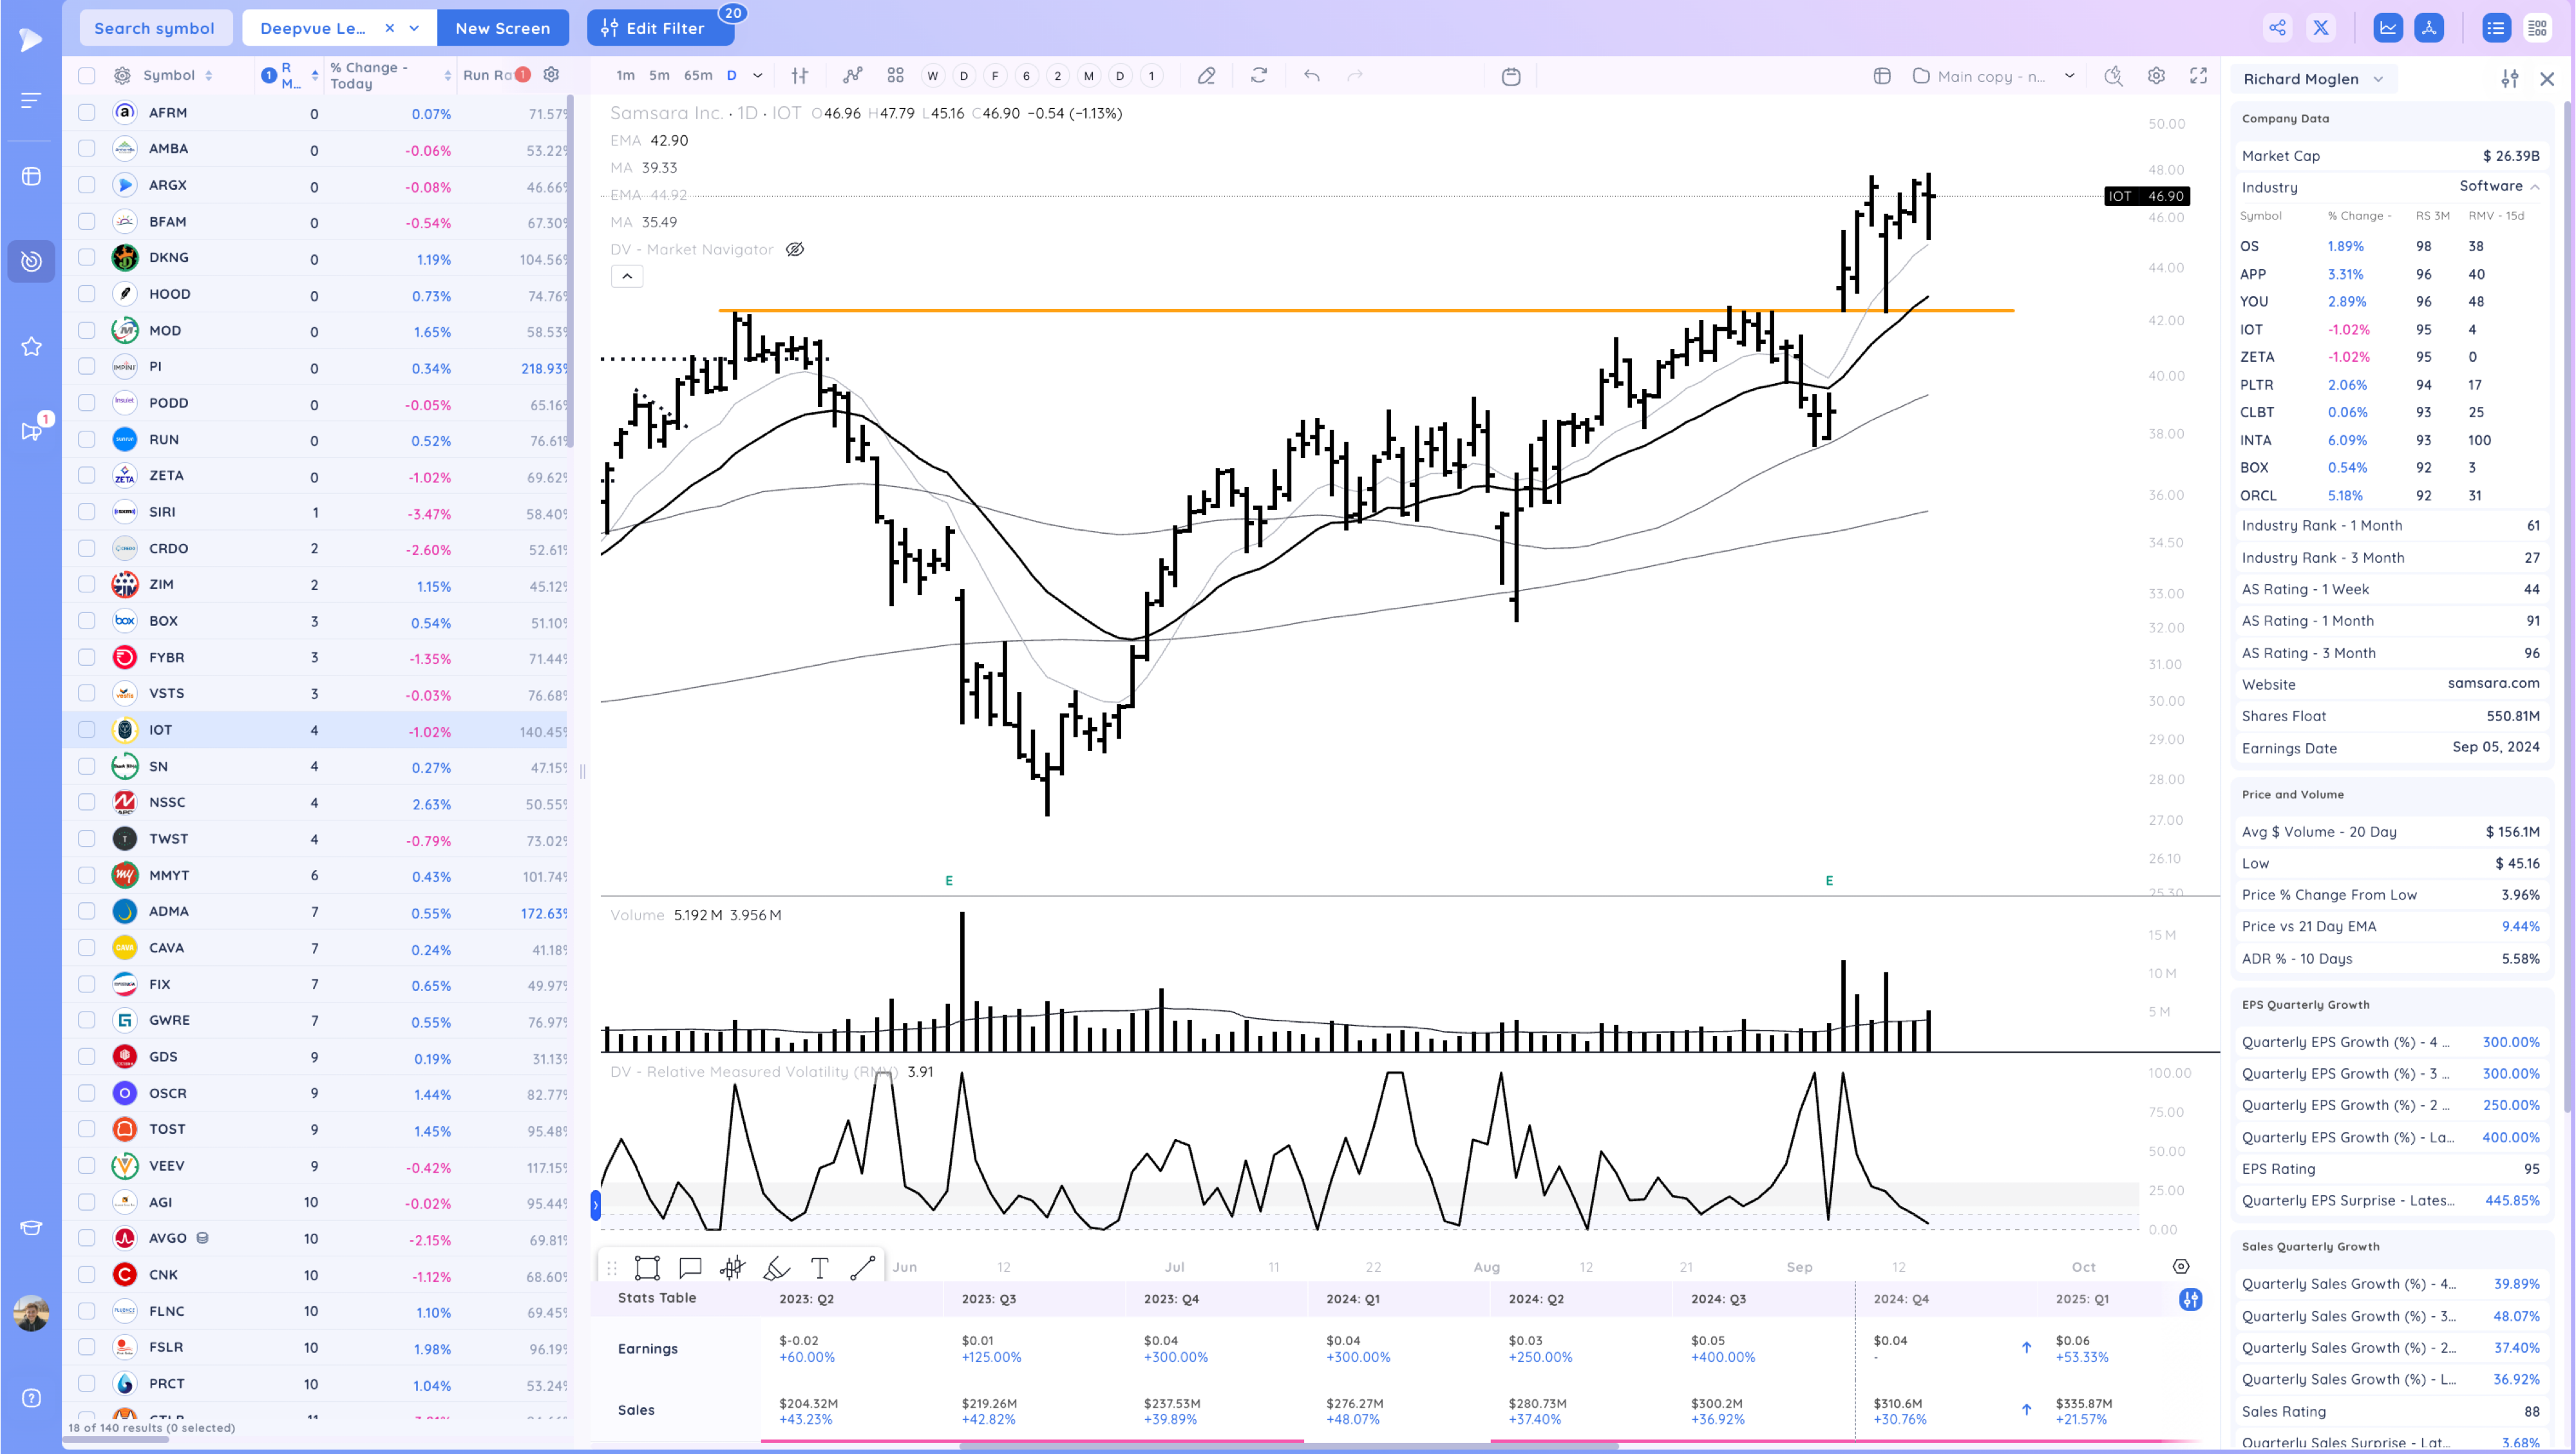Click the share icon in top bar
The height and width of the screenshot is (1454, 2576).
[x=2277, y=28]
